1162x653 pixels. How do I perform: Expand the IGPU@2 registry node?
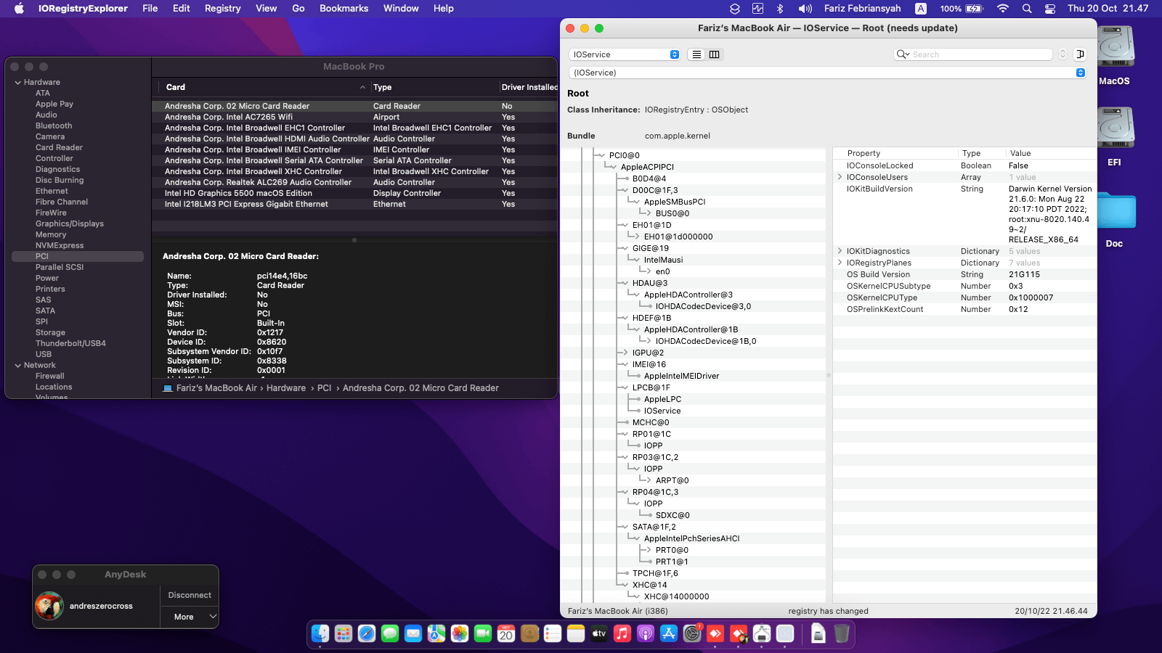coord(624,353)
